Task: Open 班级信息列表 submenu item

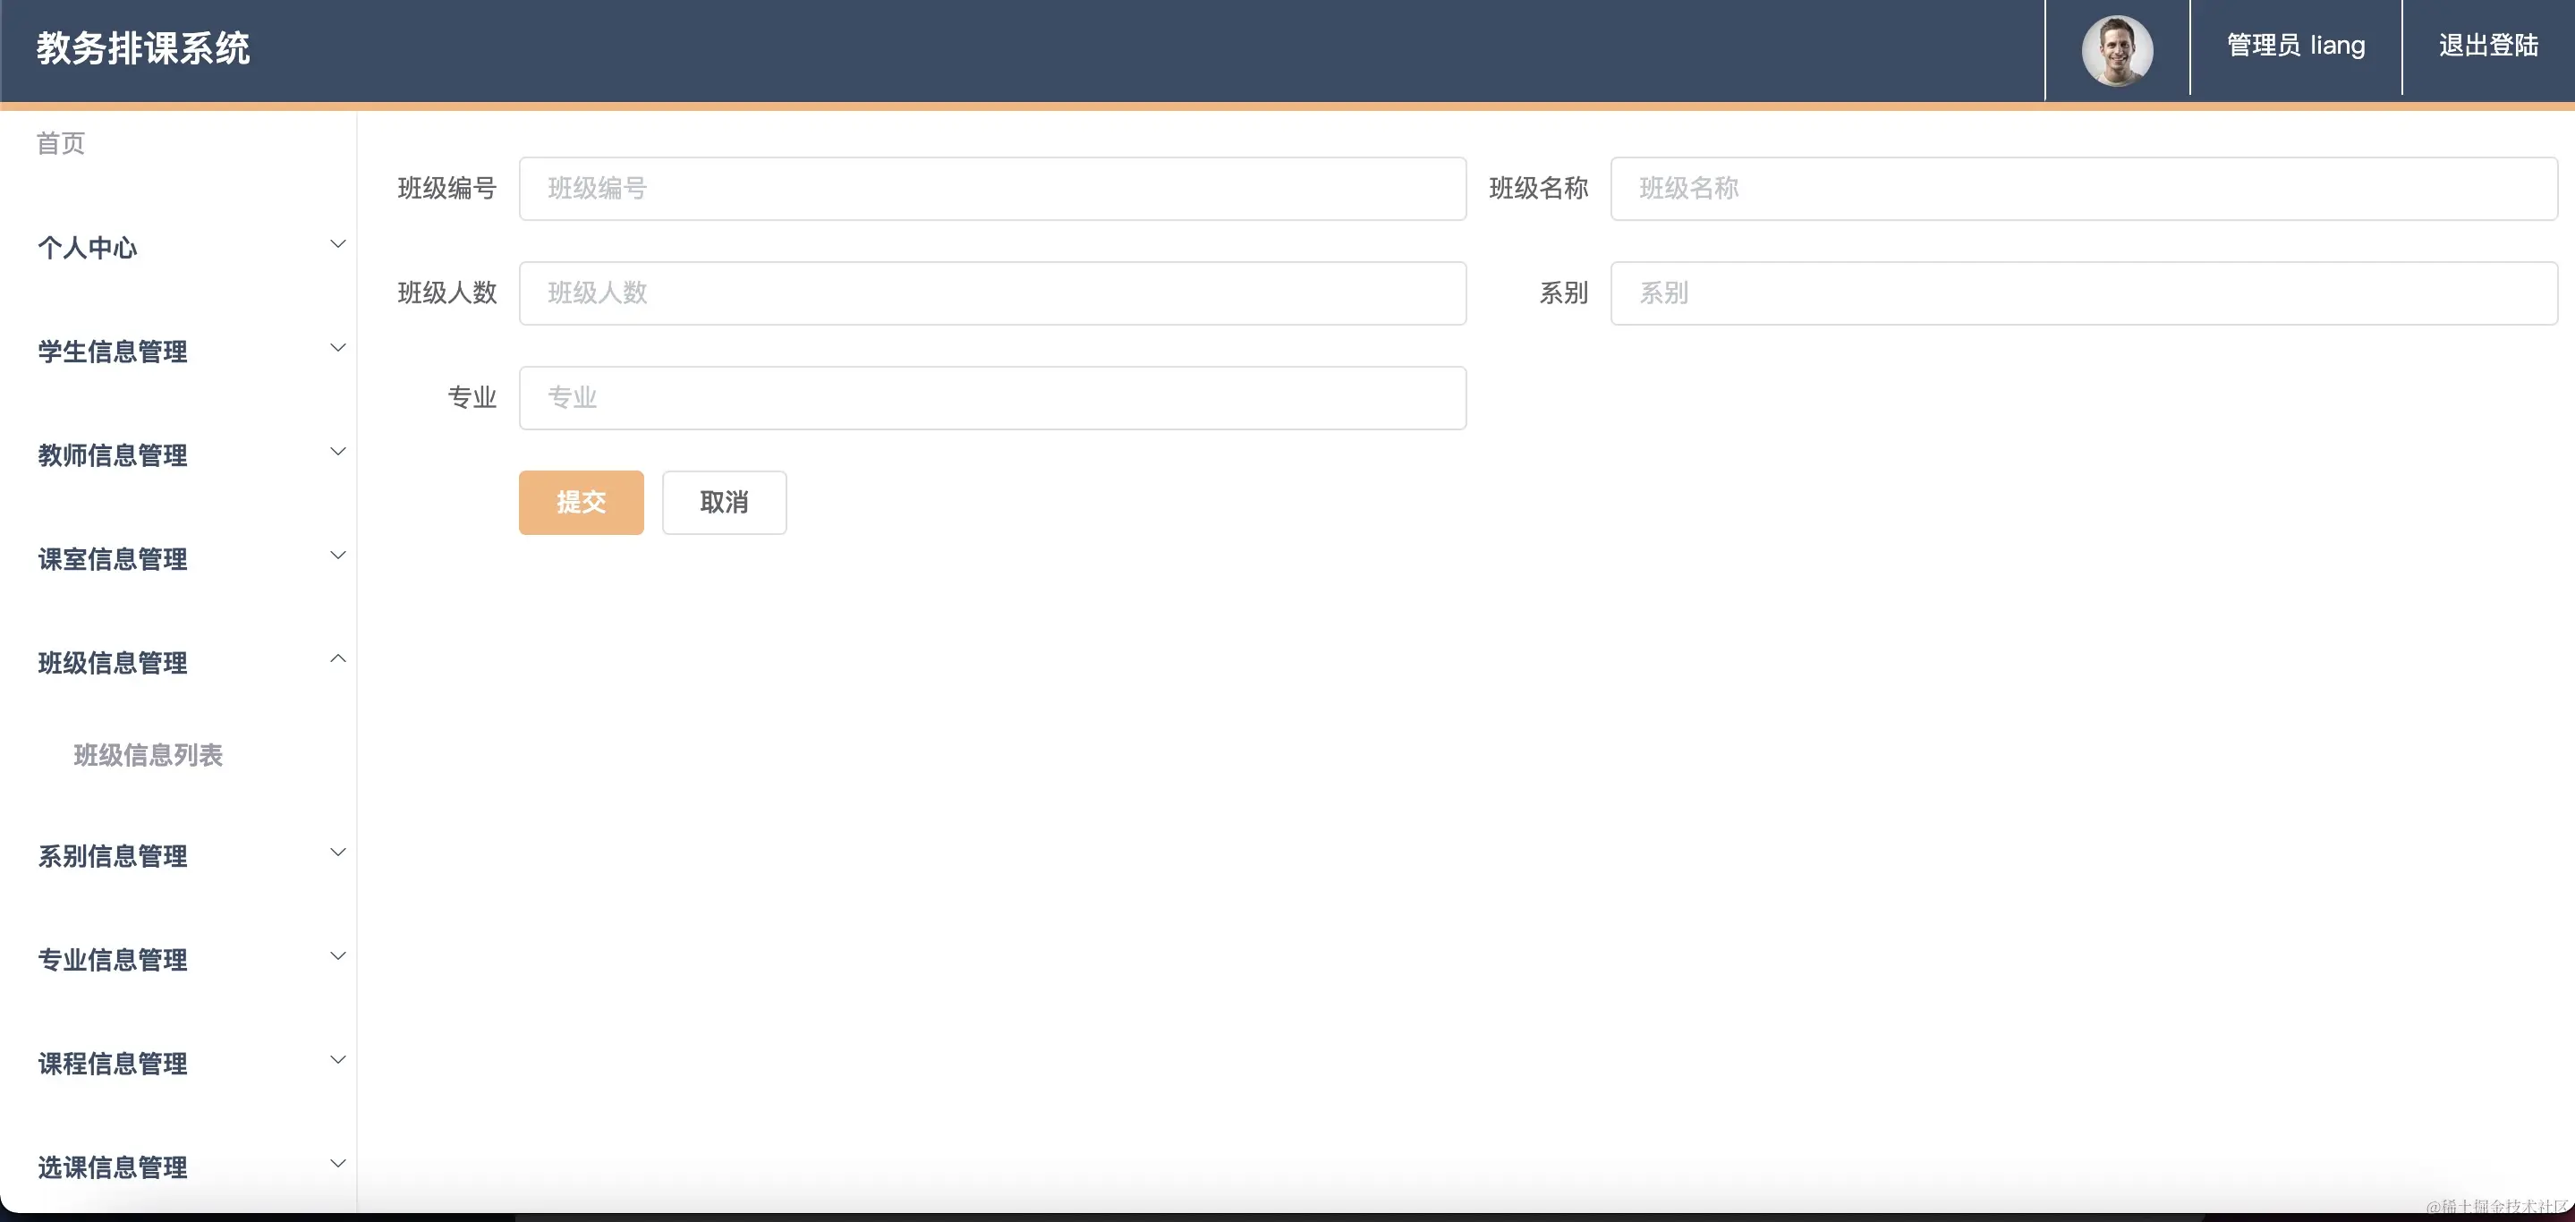Action: (148, 755)
